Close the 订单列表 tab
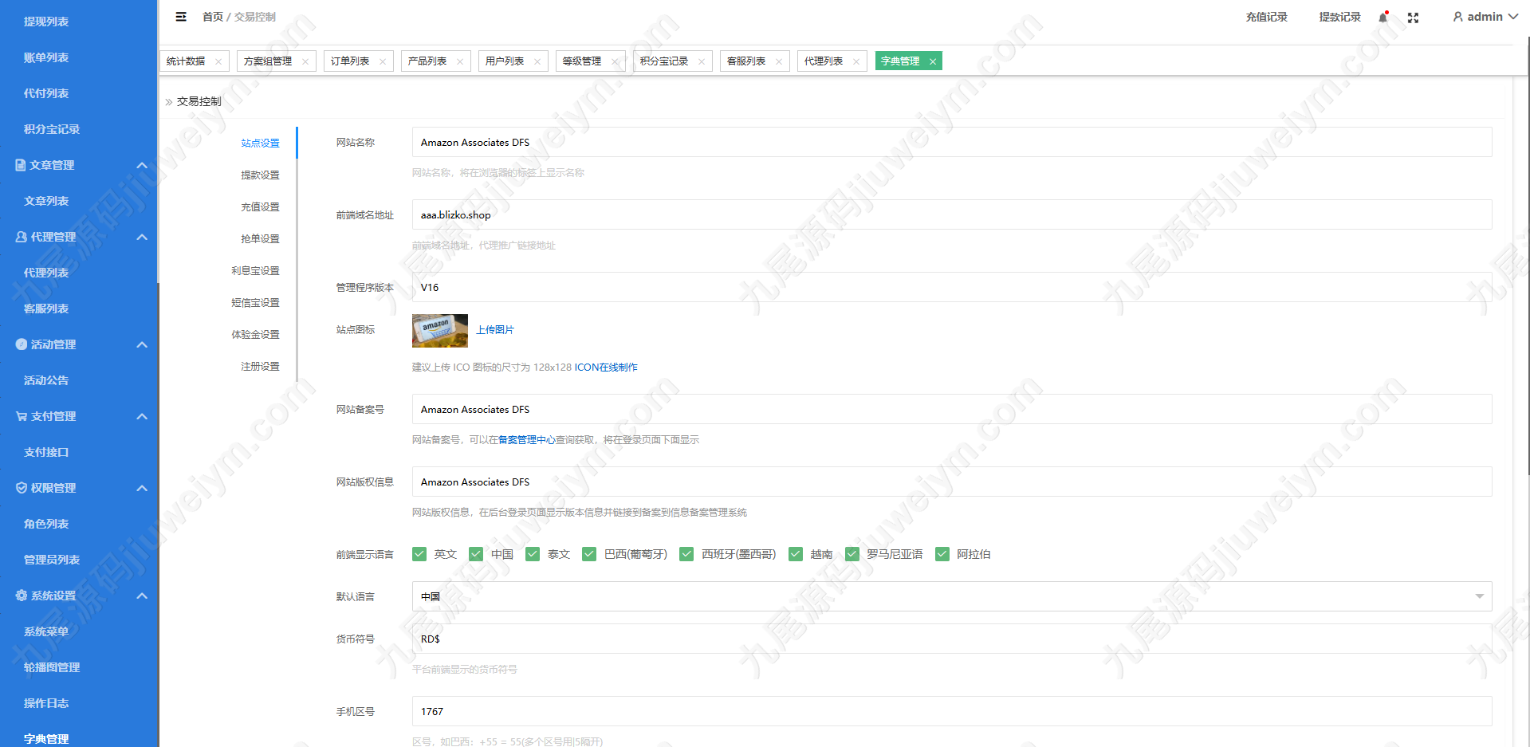The width and height of the screenshot is (1530, 747). pyautogui.click(x=383, y=61)
